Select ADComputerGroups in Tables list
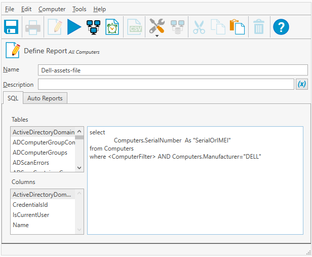Screen dimensions: 312x257 pos(43,153)
